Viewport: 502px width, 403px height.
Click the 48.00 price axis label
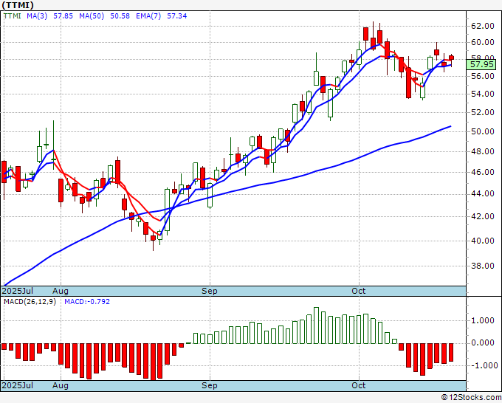[483, 151]
